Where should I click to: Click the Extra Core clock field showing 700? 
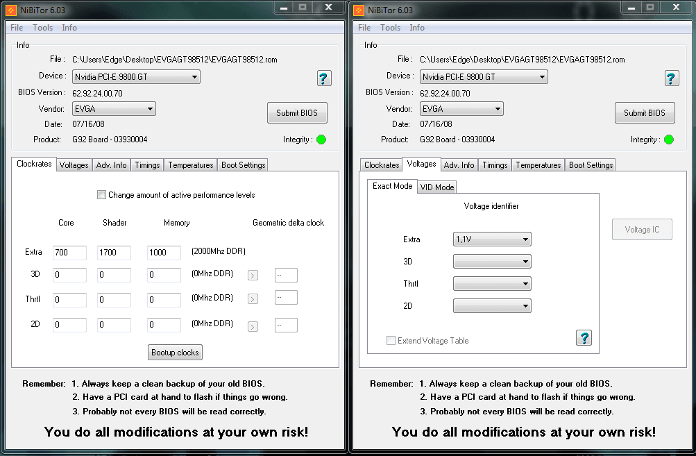pos(69,253)
